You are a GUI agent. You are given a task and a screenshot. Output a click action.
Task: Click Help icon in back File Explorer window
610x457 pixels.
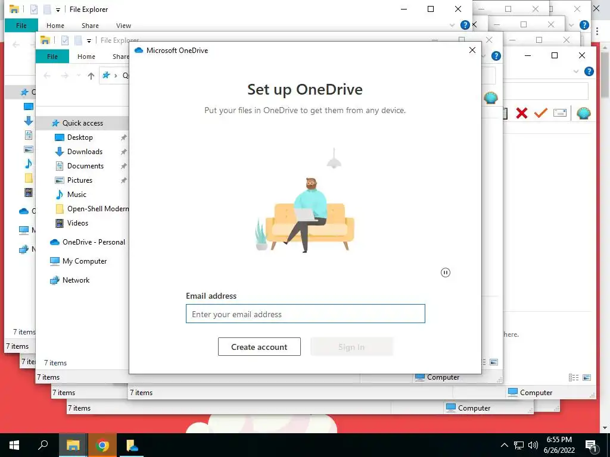coord(465,25)
